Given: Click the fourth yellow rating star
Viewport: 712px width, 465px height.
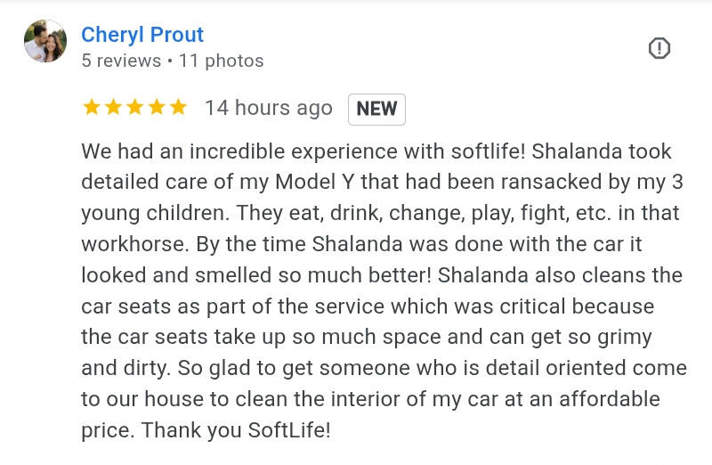Looking at the screenshot, I should click(x=157, y=108).
